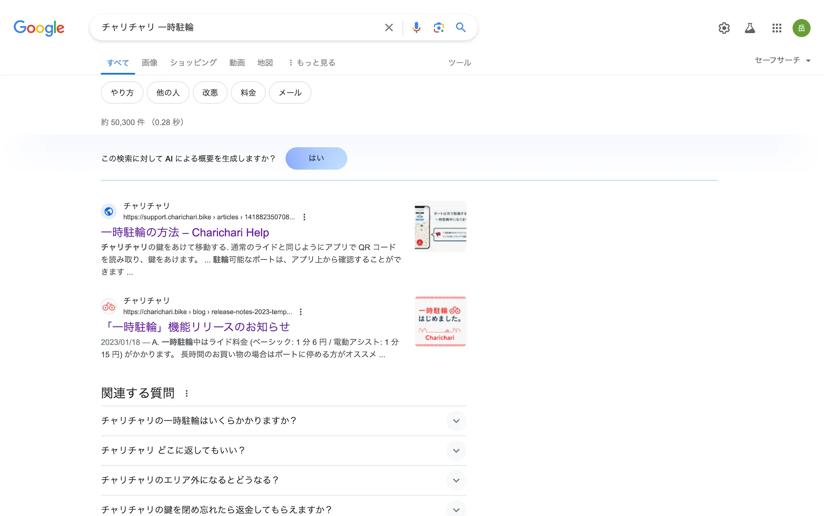Open options for charichari.bike blog result
Viewport: 824px width, 516px height.
click(301, 312)
